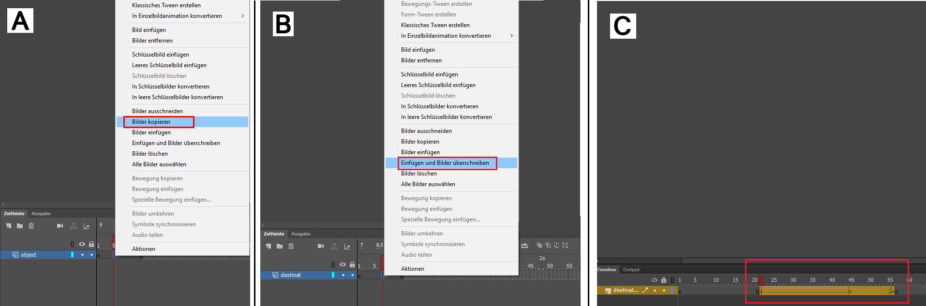Click delete layer trash icon in panel A
The height and width of the screenshot is (306, 926).
[x=31, y=226]
